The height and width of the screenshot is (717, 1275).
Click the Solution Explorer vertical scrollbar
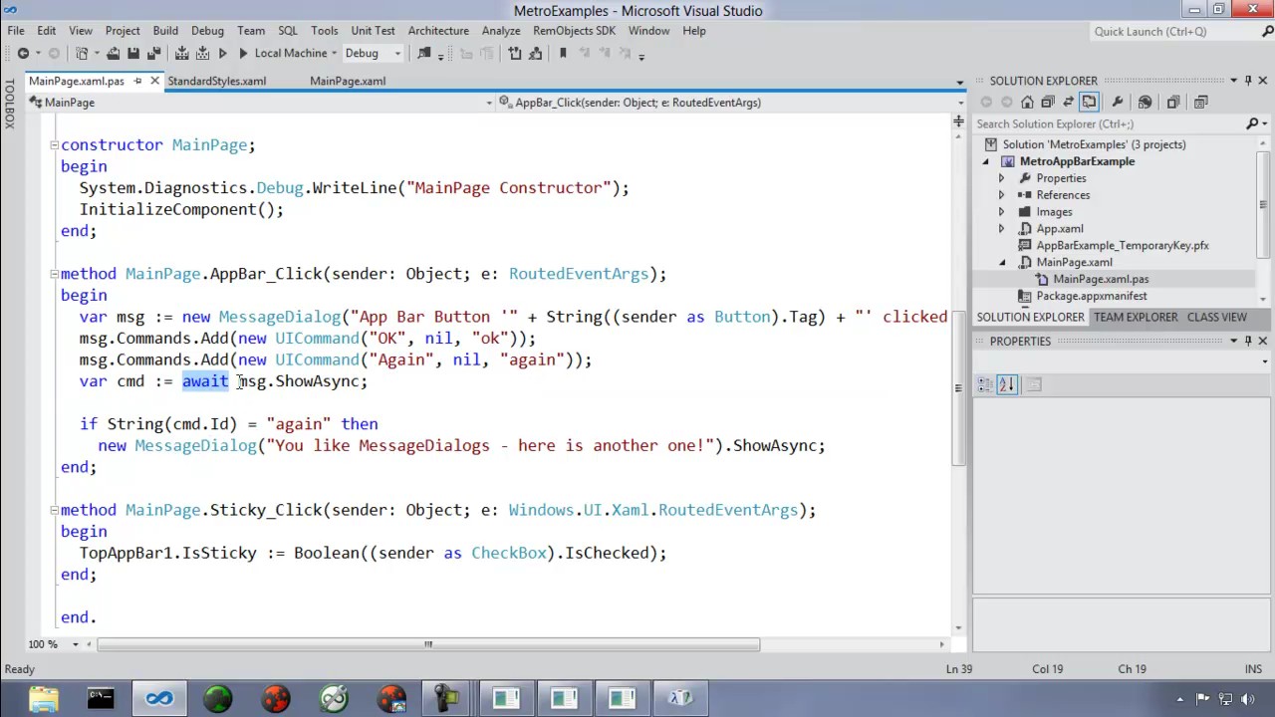[x=1263, y=205]
